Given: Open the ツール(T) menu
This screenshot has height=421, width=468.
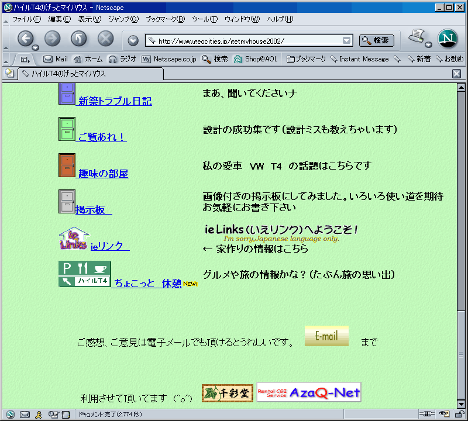Looking at the screenshot, I should tap(205, 19).
